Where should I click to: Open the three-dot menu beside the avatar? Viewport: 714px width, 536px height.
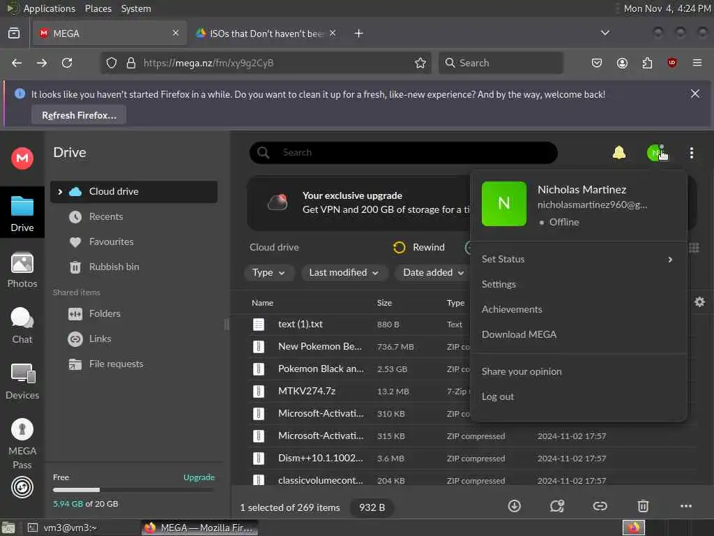tap(691, 153)
